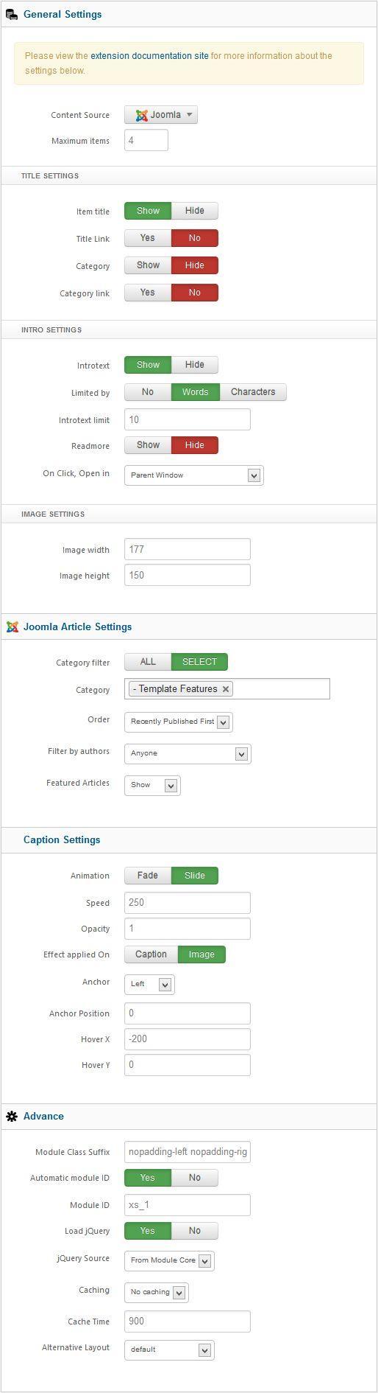378x1393 pixels.
Task: Open the Filter by authors dropdown
Action: pyautogui.click(x=188, y=753)
